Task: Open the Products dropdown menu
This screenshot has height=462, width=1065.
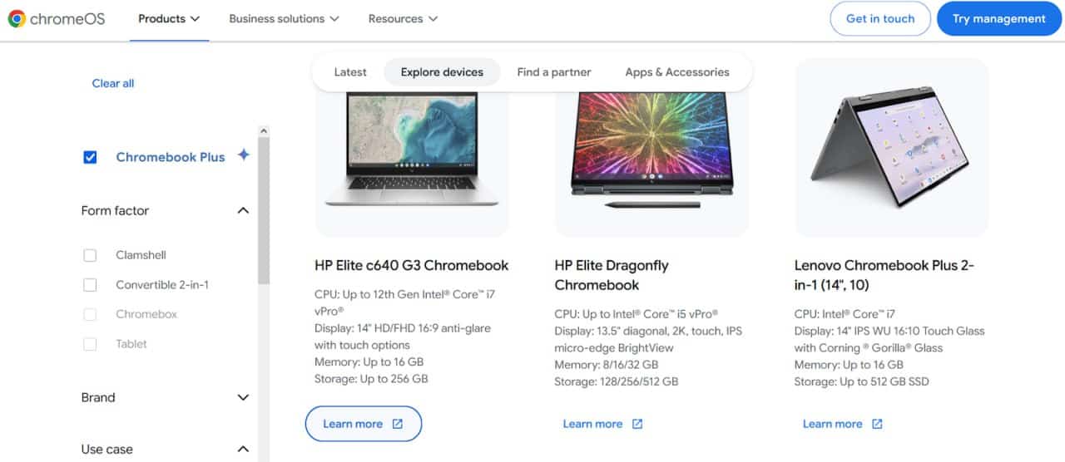Action: tap(169, 19)
